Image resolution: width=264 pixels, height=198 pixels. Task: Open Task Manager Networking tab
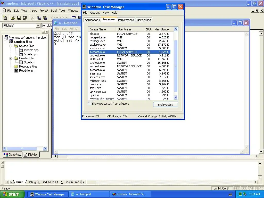click(x=144, y=20)
